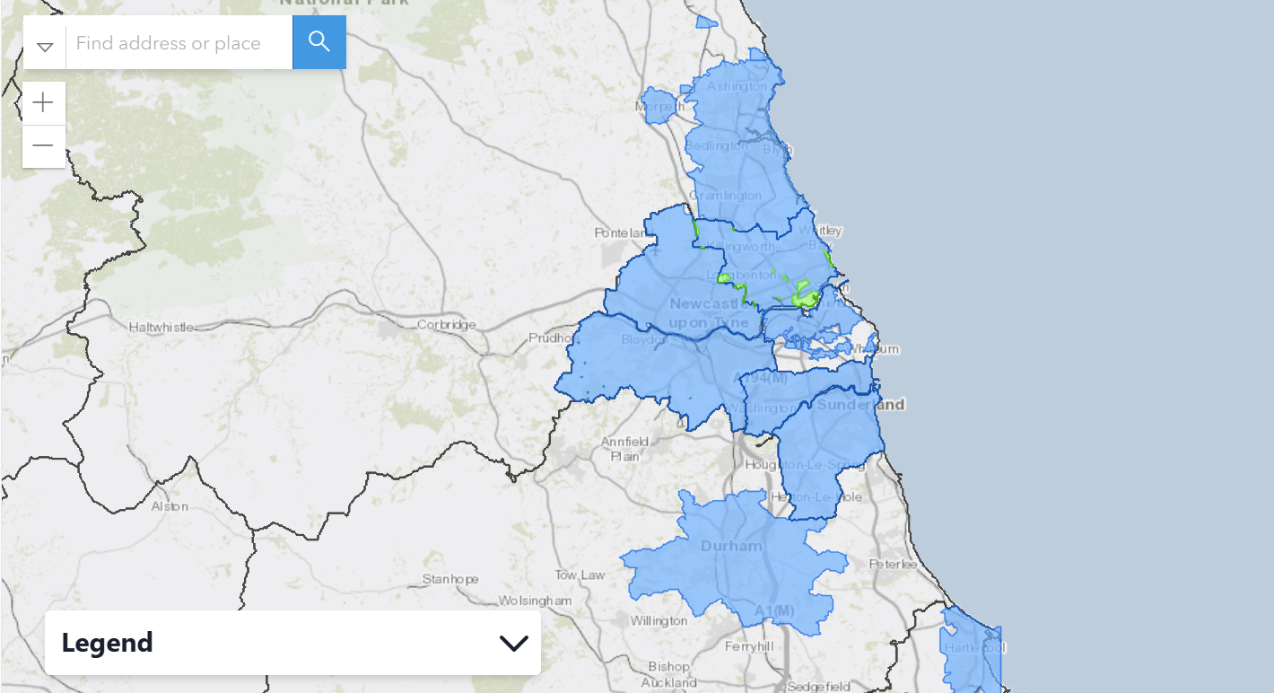Click the Prudhoe town label
The height and width of the screenshot is (693, 1274).
pyautogui.click(x=552, y=338)
